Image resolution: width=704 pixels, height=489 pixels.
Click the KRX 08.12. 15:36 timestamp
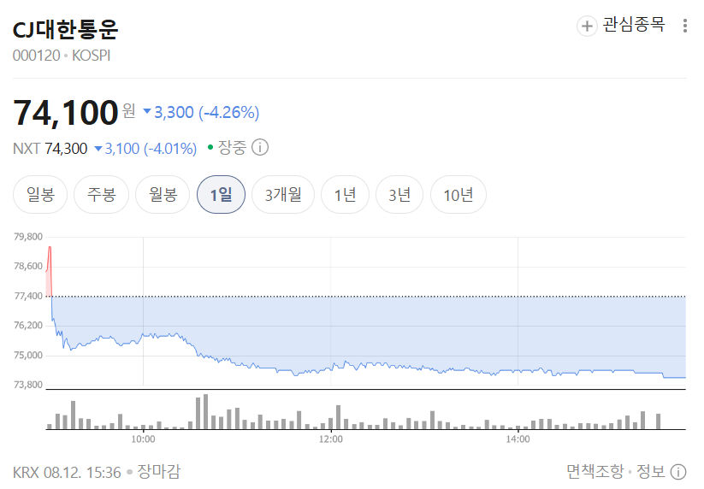67,473
